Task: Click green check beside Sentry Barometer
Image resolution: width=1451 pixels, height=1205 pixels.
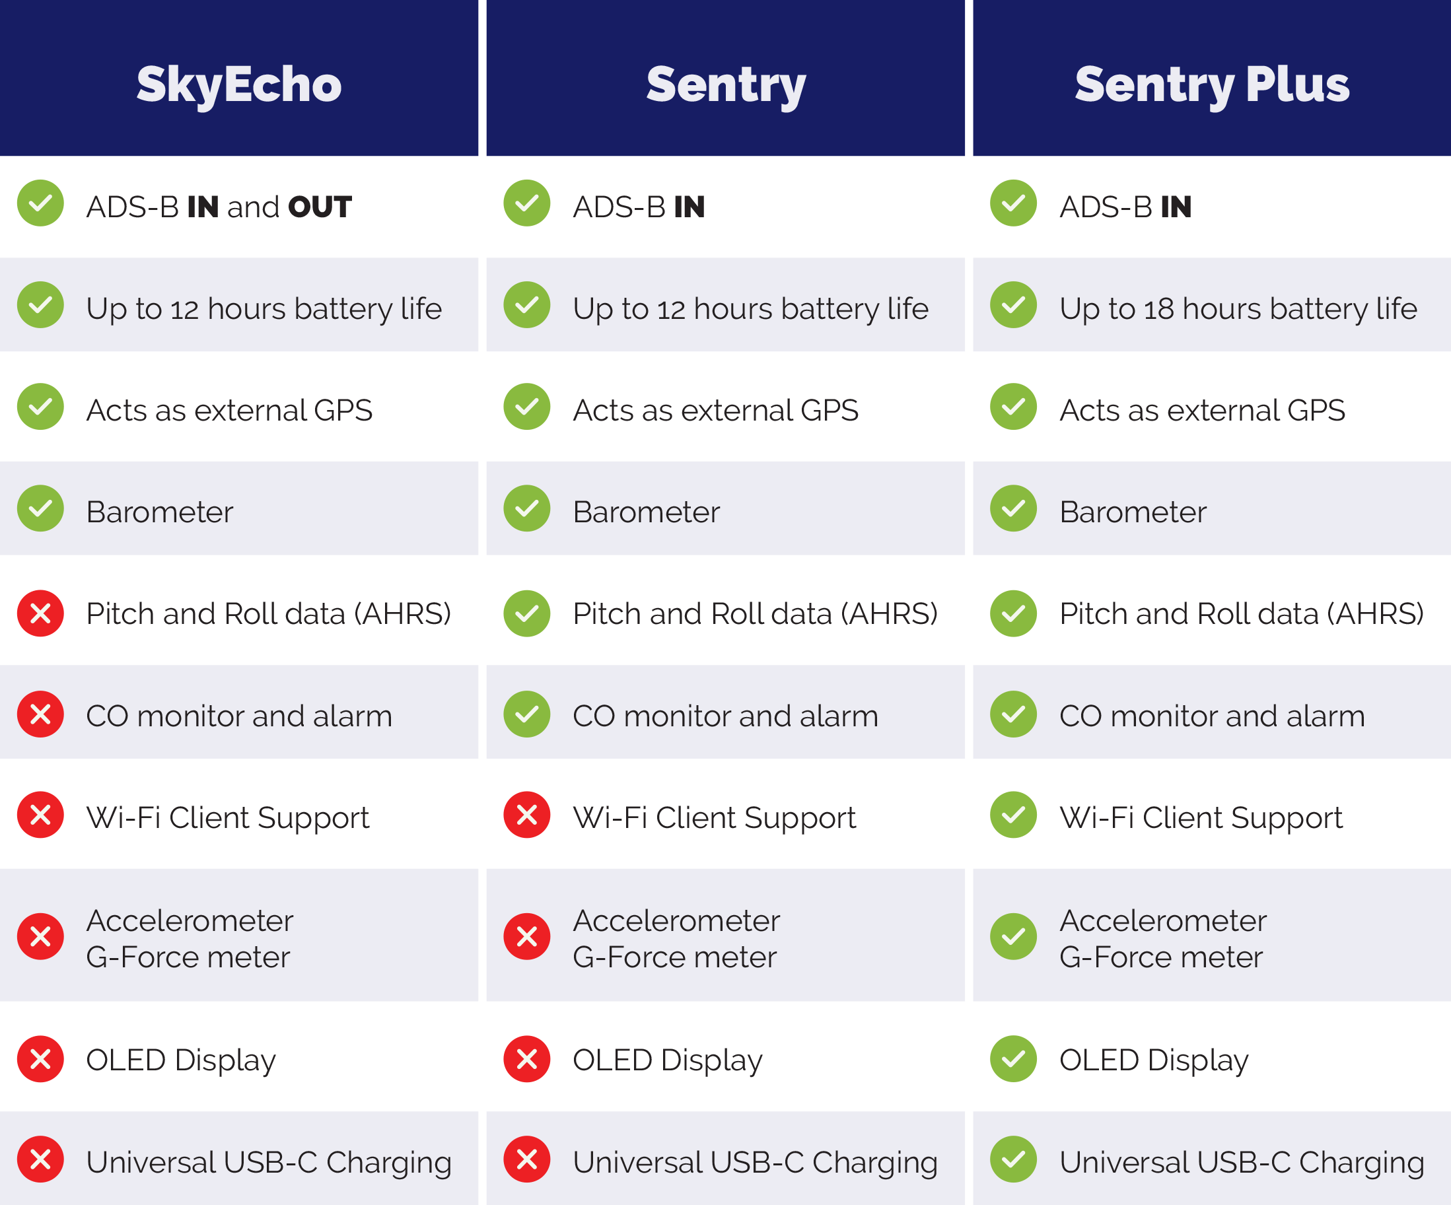Action: (x=527, y=508)
